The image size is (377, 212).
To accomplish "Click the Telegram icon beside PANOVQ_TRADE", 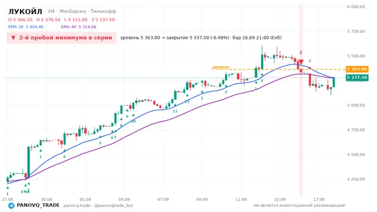I will point(11,206).
